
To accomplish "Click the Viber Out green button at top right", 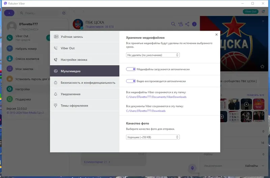I will (x=250, y=11).
